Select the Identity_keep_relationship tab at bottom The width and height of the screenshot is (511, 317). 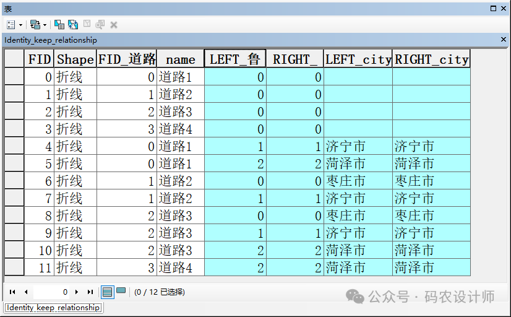[x=53, y=308]
